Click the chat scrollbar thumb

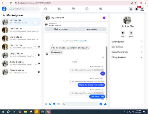pyautogui.click(x=107, y=72)
